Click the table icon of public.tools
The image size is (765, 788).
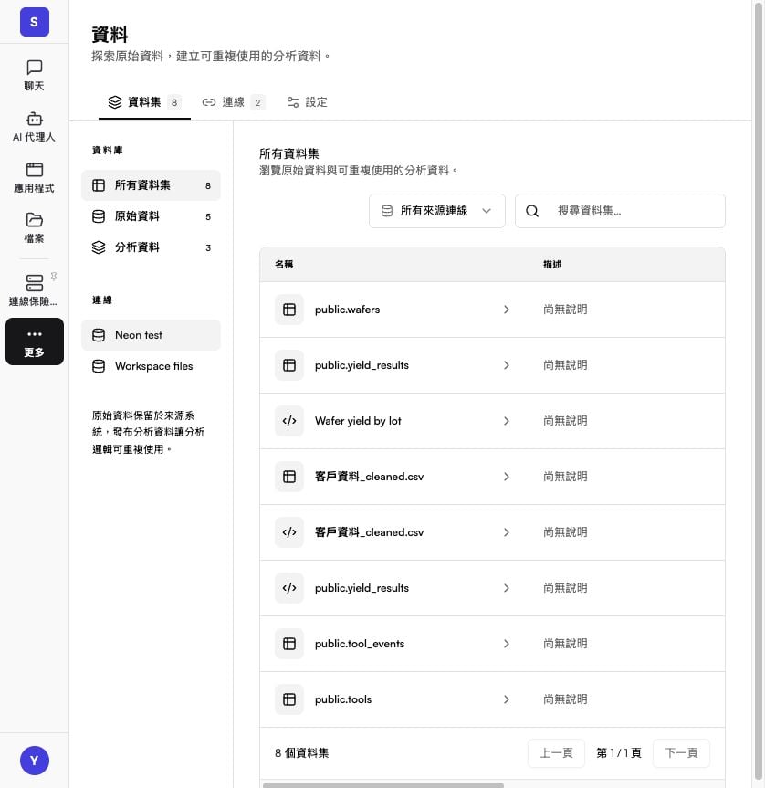point(289,699)
